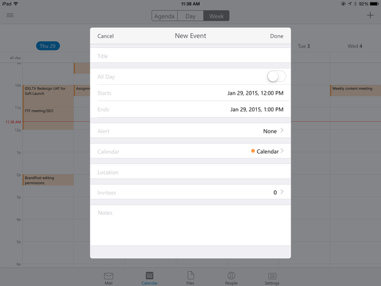Tap the event Title field
This screenshot has height=286, width=381.
[x=190, y=56]
